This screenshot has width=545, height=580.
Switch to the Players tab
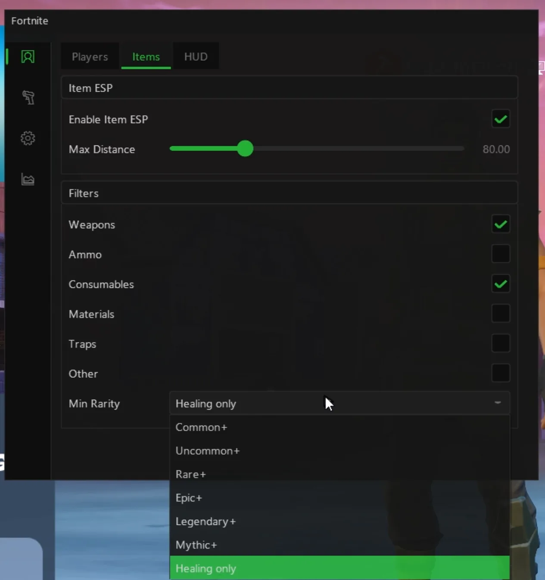coord(90,56)
